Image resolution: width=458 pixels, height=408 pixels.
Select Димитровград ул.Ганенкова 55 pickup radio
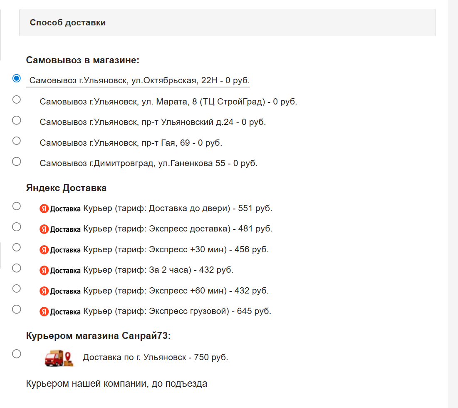click(17, 162)
